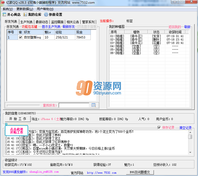
Task: Minimize the 亿家QQ window
Action: click(175, 2)
